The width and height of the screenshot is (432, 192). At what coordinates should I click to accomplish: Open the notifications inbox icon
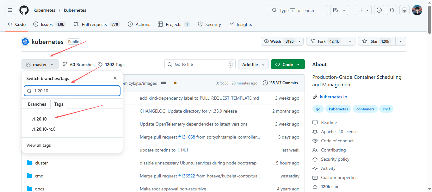pos(404,10)
